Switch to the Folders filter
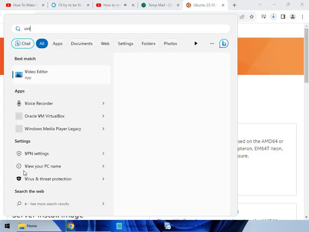 pyautogui.click(x=148, y=43)
